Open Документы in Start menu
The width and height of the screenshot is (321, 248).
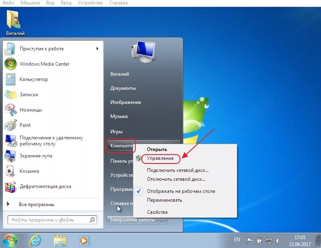(x=123, y=88)
